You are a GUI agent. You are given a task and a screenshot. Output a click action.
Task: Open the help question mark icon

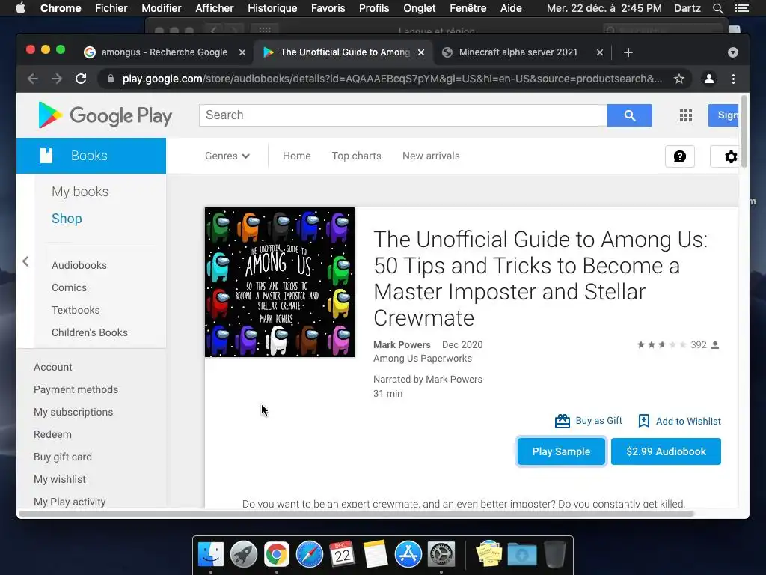(680, 156)
